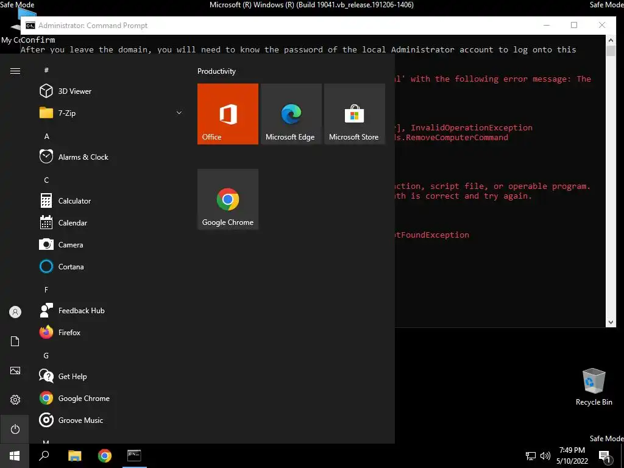Launch Alarms & Clock app
This screenshot has height=468, width=624.
pyautogui.click(x=112, y=157)
